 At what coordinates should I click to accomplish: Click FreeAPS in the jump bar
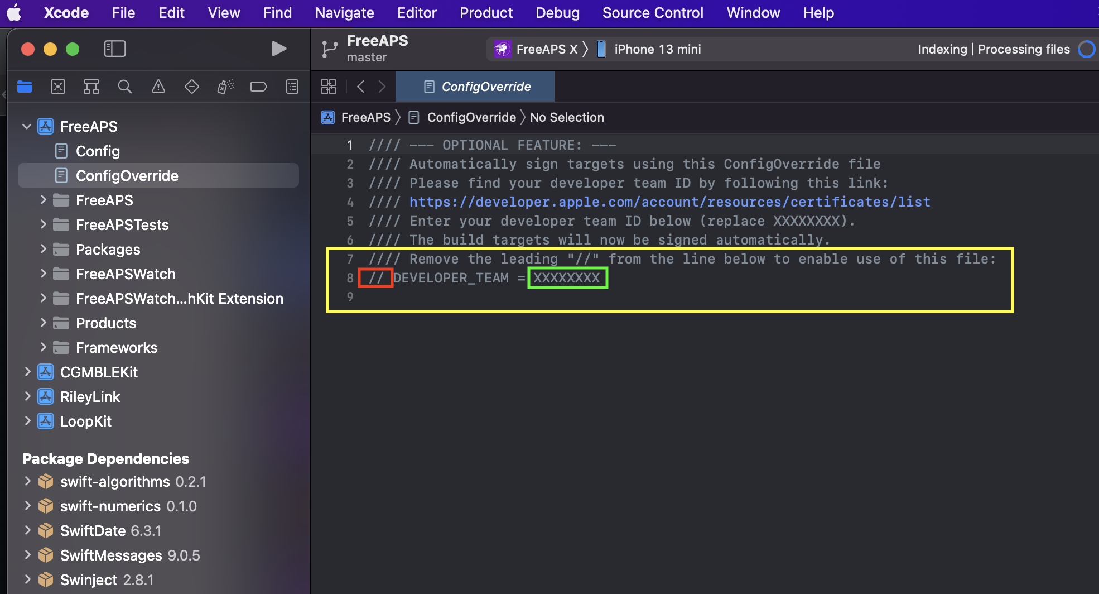[365, 117]
